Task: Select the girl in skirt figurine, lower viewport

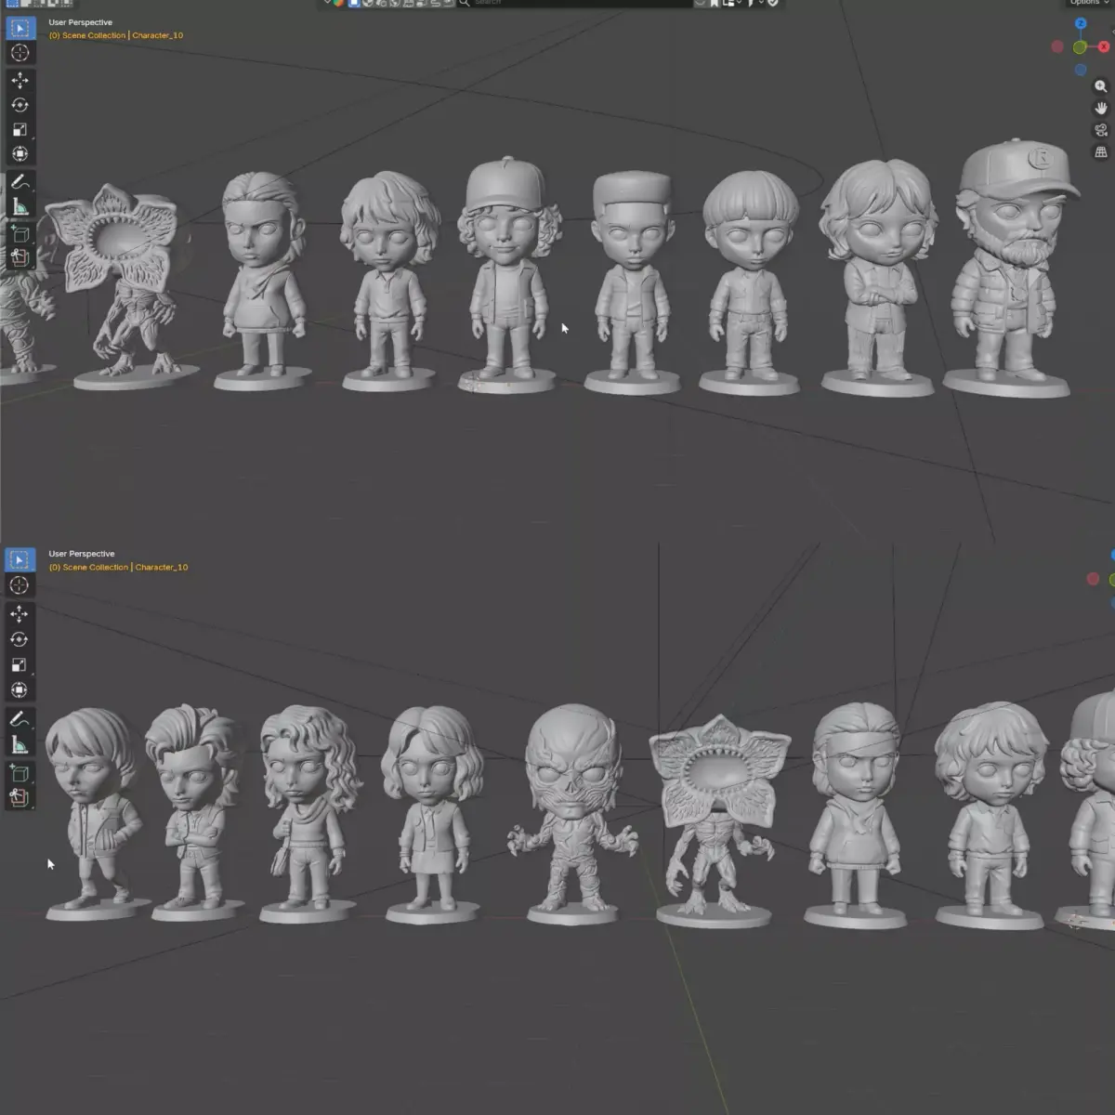Action: (431, 815)
